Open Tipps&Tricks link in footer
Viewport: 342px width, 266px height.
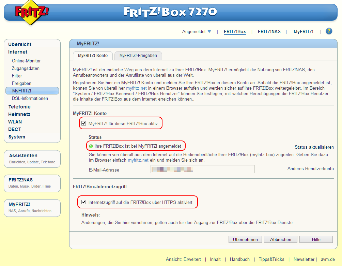(x=271, y=260)
